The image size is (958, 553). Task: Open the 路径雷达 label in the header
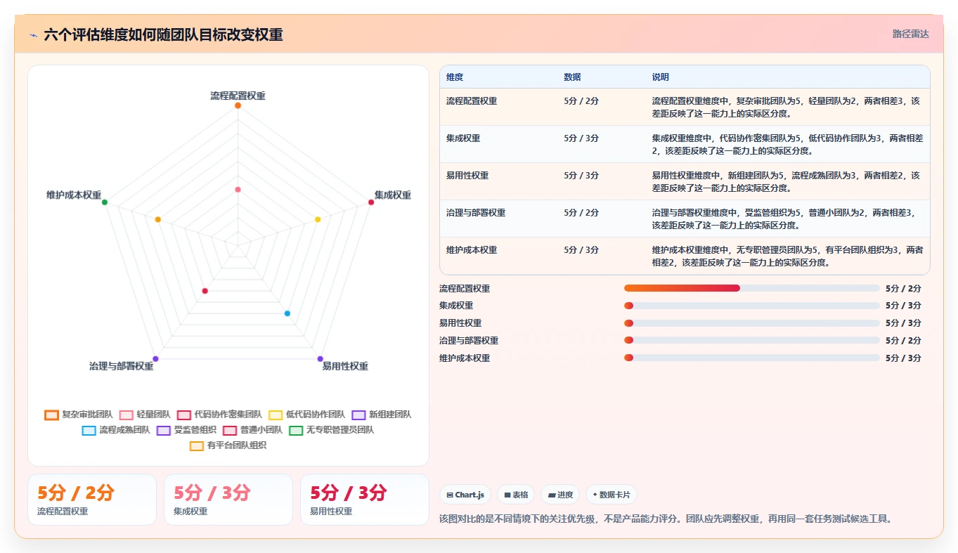tap(911, 34)
